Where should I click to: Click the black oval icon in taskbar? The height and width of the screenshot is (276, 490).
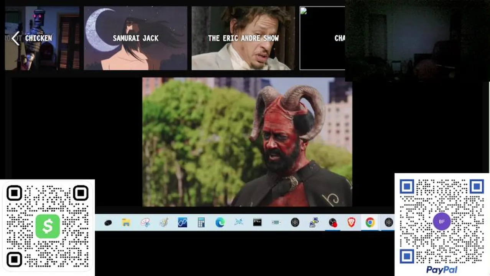tap(108, 223)
